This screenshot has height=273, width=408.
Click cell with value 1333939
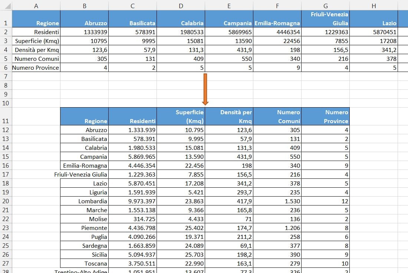84,32
